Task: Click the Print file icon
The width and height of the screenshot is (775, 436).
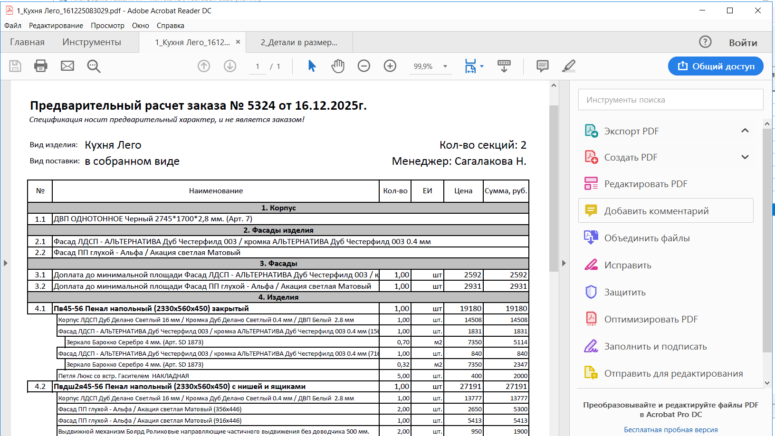Action: tap(41, 66)
